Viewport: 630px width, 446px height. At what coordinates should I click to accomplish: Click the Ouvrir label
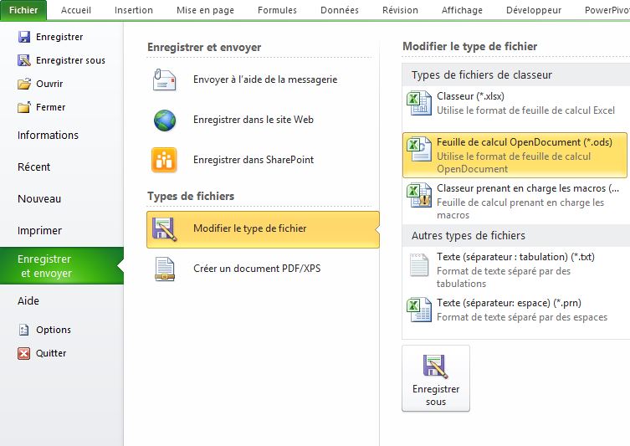[49, 84]
